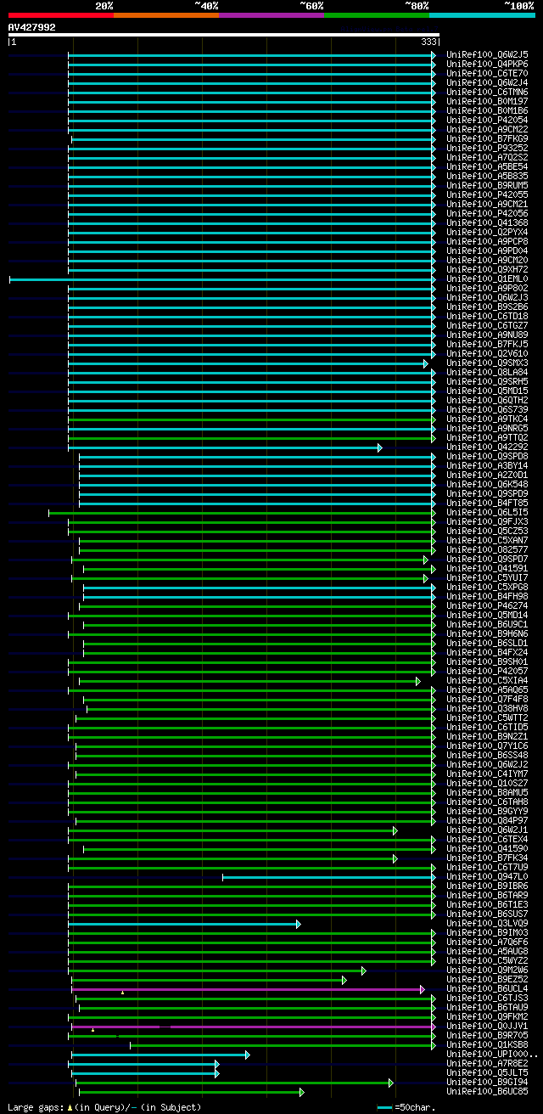Click the white query sequence ruler bar
Screen dimensions: 543x1114
[224, 35]
